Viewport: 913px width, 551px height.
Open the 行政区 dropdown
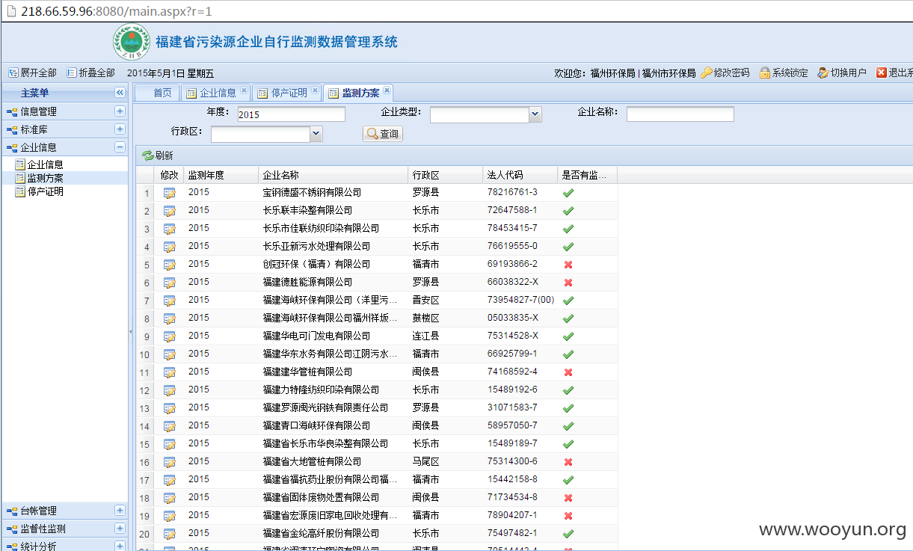316,134
